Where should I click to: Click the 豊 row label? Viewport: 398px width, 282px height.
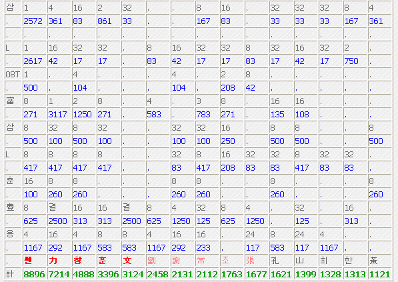[10, 207]
